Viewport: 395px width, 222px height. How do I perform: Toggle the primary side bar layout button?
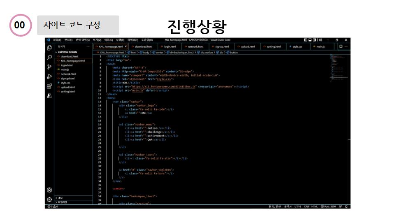(x=306, y=40)
